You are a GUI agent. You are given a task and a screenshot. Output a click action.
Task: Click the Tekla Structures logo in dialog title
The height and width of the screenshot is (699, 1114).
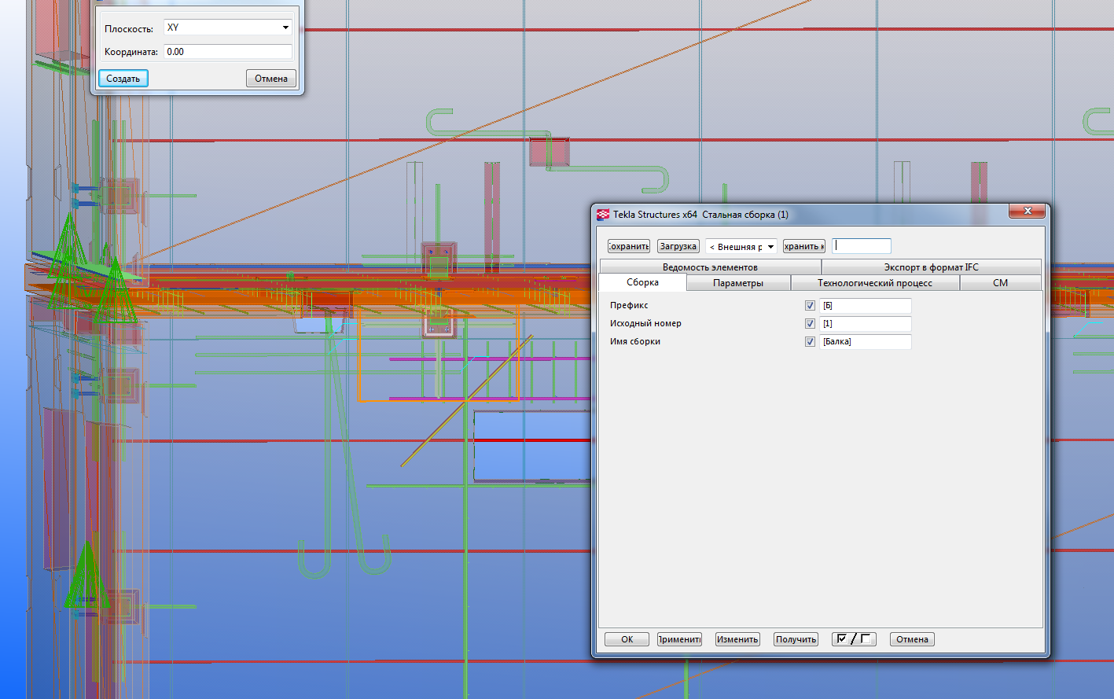(x=603, y=215)
